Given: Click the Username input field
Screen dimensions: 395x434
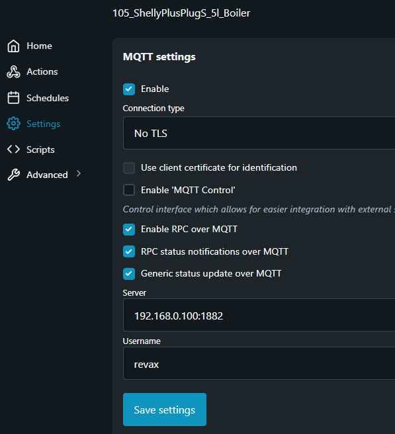Looking at the screenshot, I should [259, 364].
